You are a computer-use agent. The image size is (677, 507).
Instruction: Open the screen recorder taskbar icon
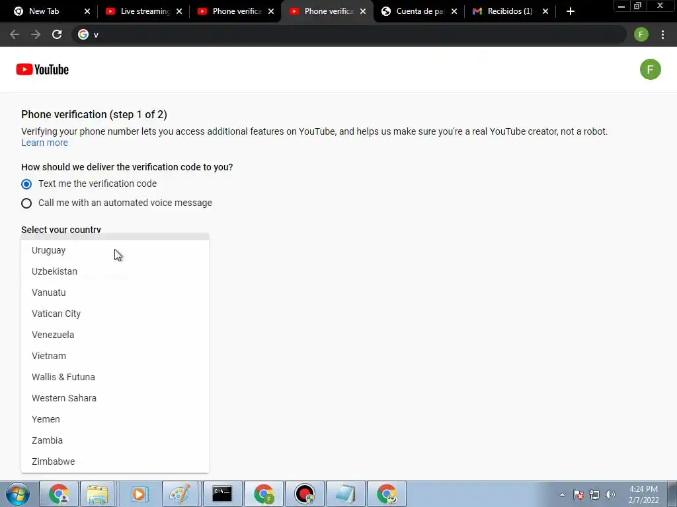[x=305, y=494]
